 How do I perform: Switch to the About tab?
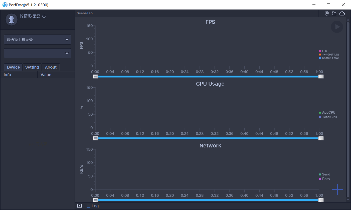pos(51,67)
